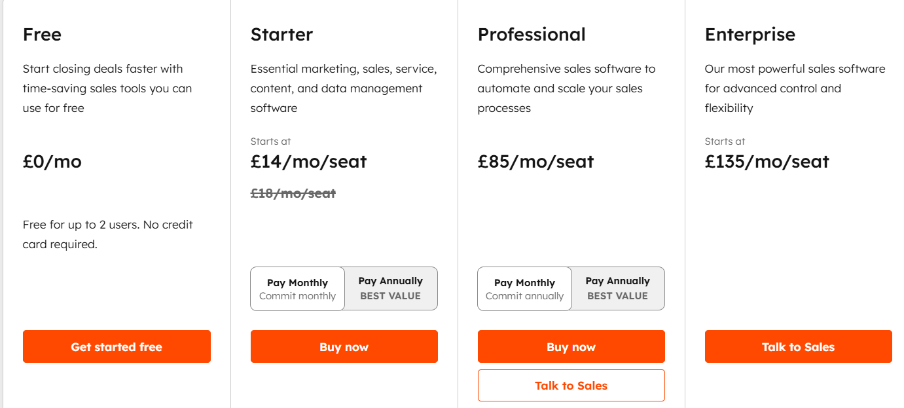904x408 pixels.
Task: Click Talk to Sales under Professional
Action: [571, 385]
